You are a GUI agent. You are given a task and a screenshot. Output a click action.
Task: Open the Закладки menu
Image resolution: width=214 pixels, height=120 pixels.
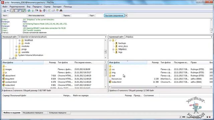click(57, 7)
